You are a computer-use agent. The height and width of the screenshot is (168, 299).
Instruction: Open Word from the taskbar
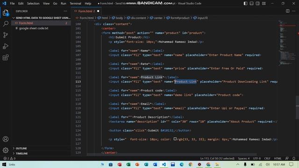point(155,164)
